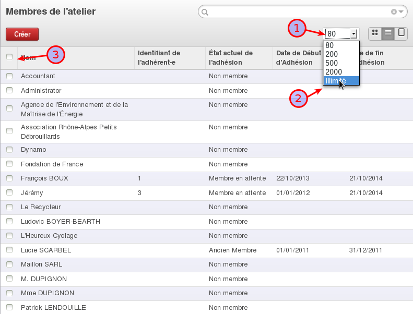Open advanced search options arrow

[401, 11]
